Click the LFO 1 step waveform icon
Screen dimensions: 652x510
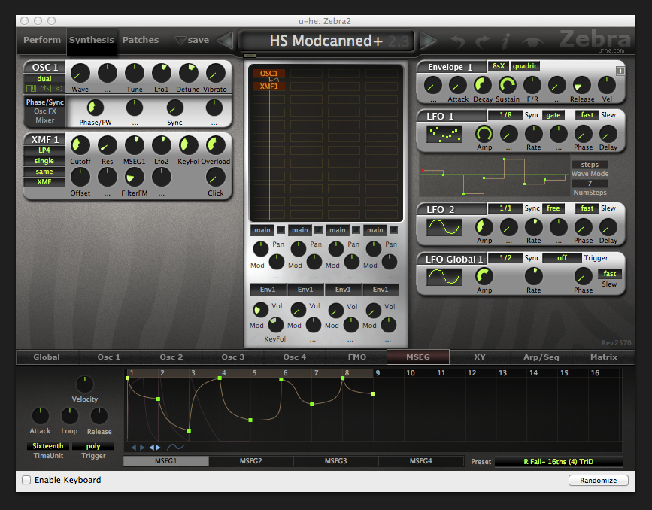[x=444, y=134]
